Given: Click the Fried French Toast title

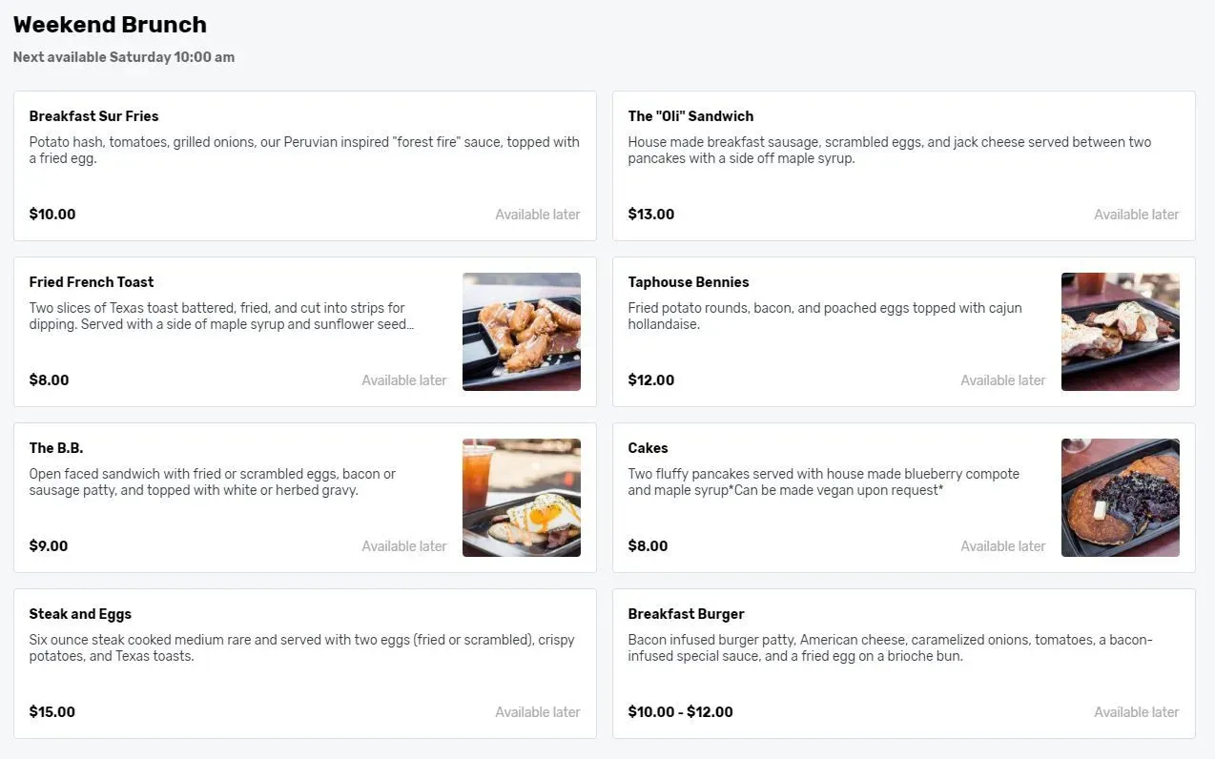Looking at the screenshot, I should point(92,282).
